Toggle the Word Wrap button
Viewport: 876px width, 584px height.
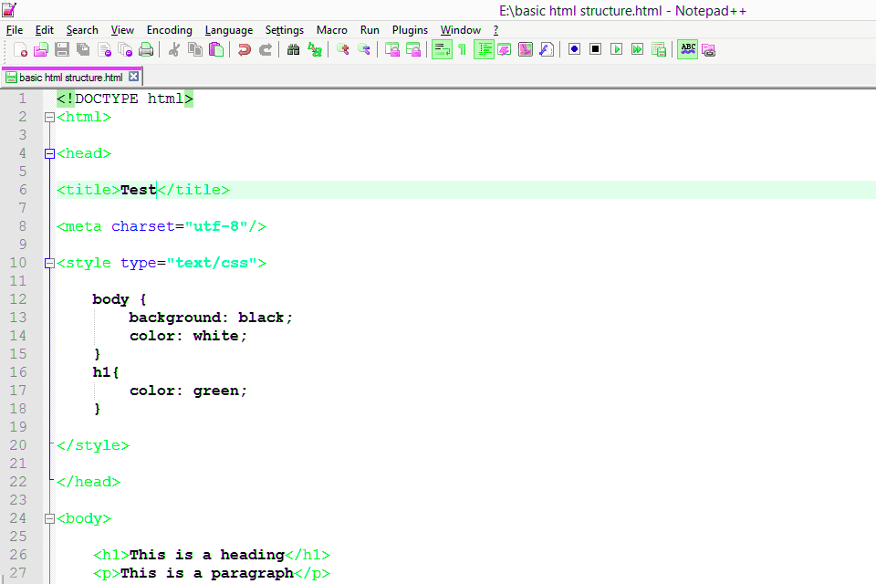point(442,50)
